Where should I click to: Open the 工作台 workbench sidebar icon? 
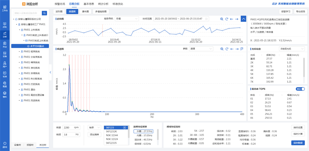point(5,8)
